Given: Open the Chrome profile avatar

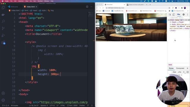Looking at the screenshot, I should (185, 8).
